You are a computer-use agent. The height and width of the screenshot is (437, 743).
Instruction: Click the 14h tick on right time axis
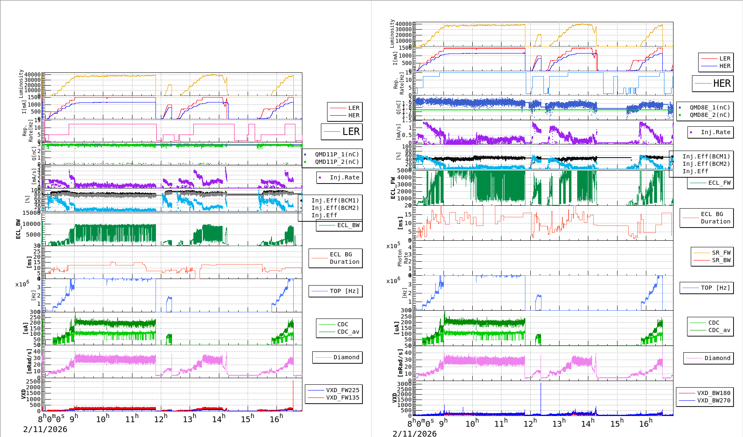click(x=587, y=423)
